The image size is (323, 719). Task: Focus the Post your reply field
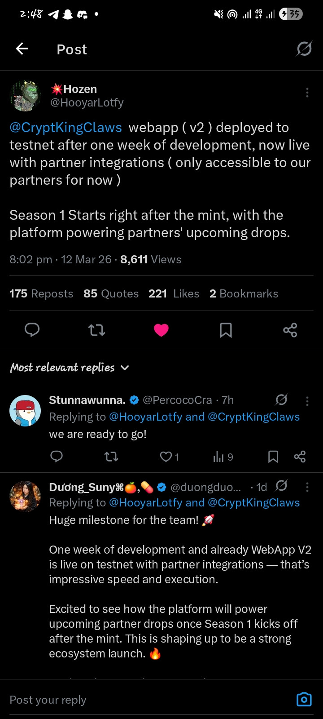(148, 700)
